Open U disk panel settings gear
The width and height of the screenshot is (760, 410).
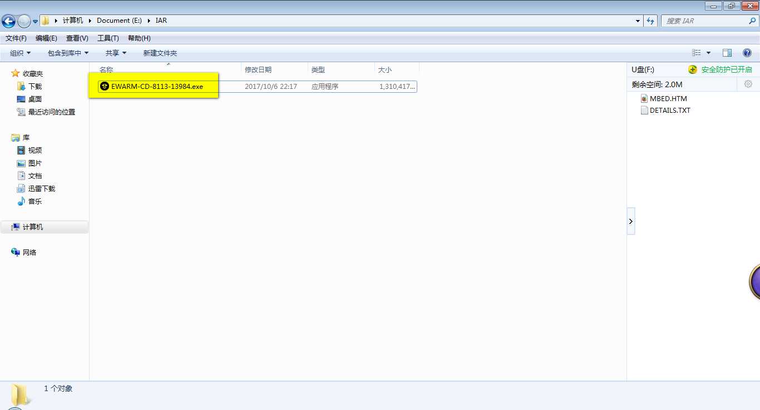[x=748, y=84]
